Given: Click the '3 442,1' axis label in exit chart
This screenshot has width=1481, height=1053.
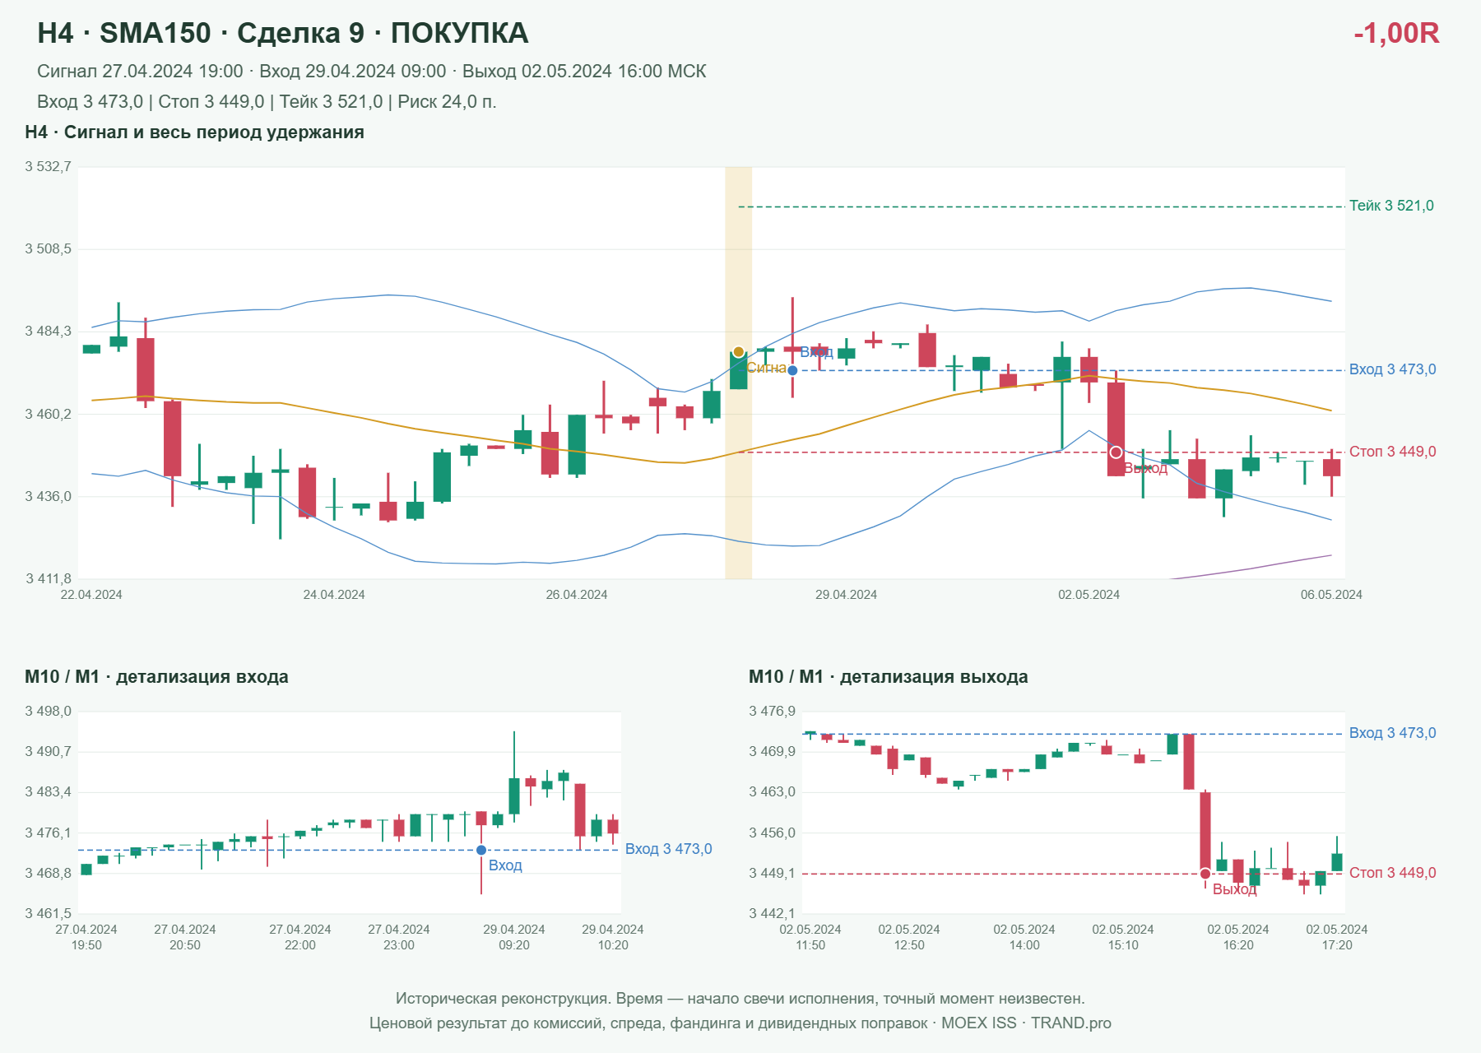Looking at the screenshot, I should click(772, 913).
